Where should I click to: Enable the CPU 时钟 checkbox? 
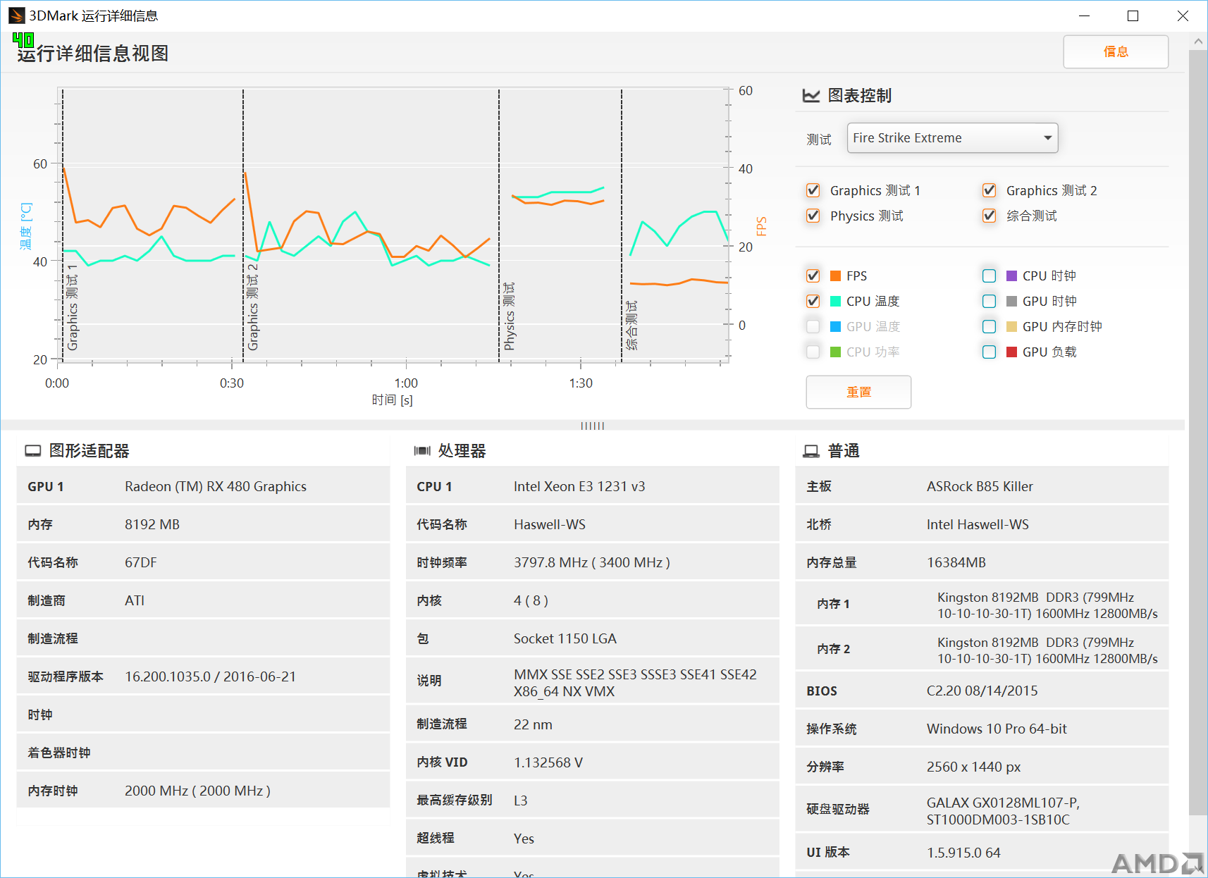point(990,276)
